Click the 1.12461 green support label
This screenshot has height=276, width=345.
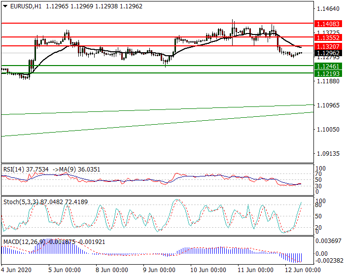pyautogui.click(x=328, y=66)
